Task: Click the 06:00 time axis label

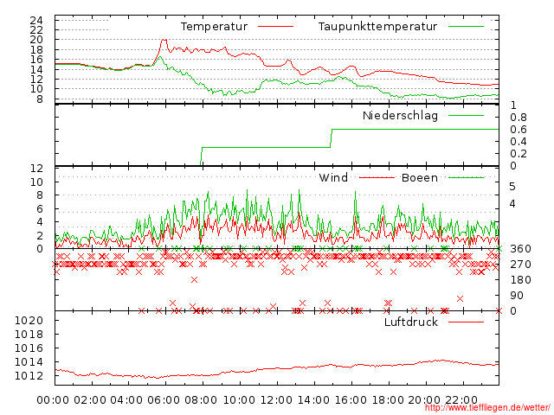Action: 164,400
